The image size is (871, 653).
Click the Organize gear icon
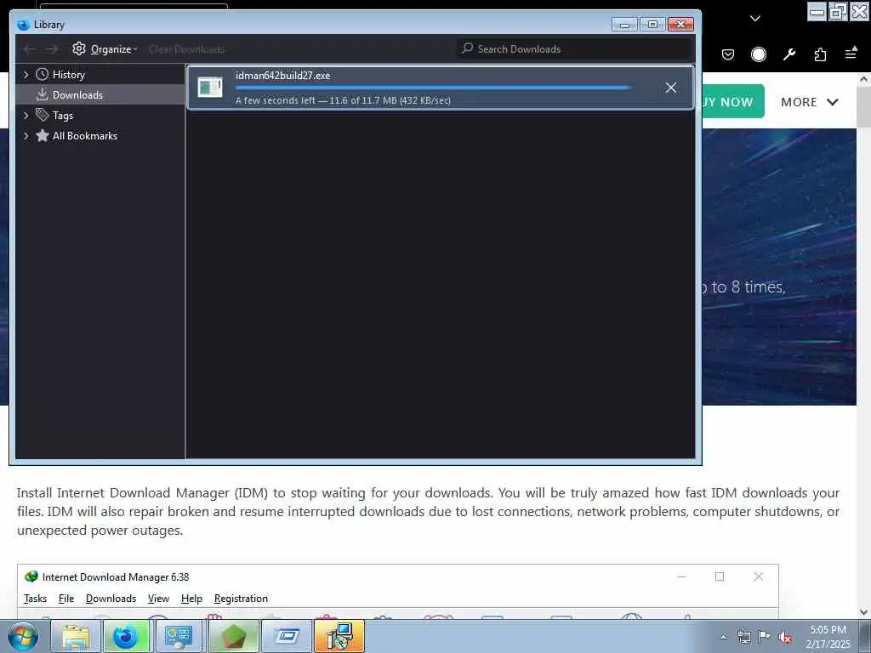(x=79, y=48)
